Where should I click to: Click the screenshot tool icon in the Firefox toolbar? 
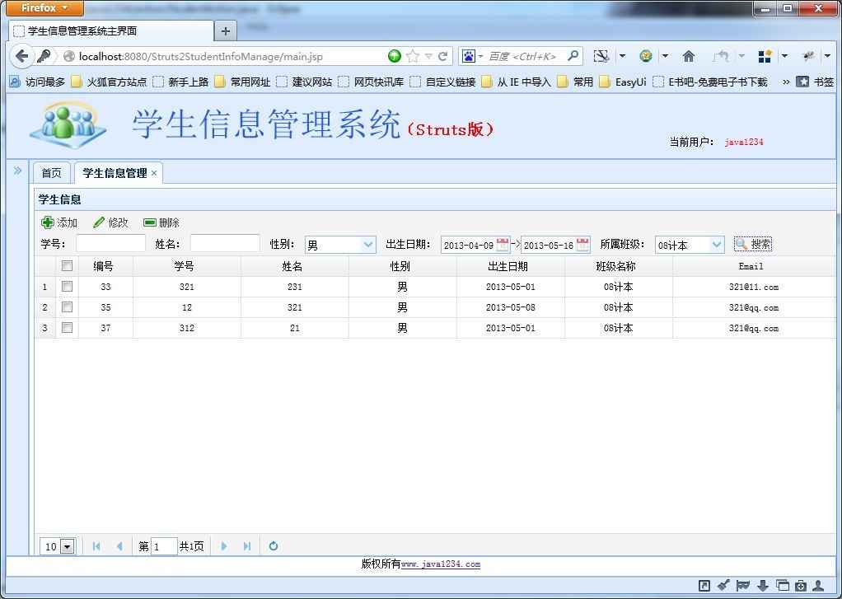pyautogui.click(x=601, y=56)
